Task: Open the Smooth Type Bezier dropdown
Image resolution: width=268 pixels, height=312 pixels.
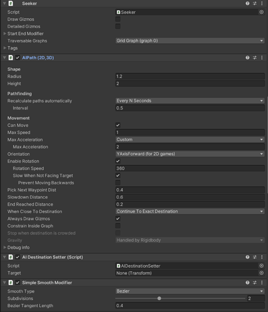Action: click(190, 291)
